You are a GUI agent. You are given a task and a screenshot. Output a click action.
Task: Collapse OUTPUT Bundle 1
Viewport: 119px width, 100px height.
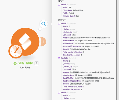click(x=59, y=23)
